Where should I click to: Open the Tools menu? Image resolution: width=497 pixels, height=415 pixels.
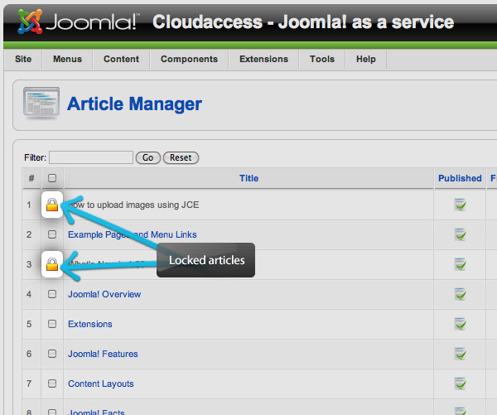(x=322, y=59)
